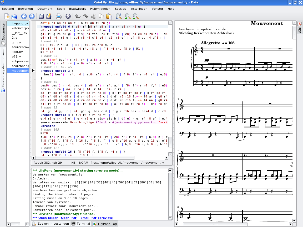This screenshot has width=303, height=227.
Task: Click the Save As icon with pencil
Action: [x=49, y=16]
